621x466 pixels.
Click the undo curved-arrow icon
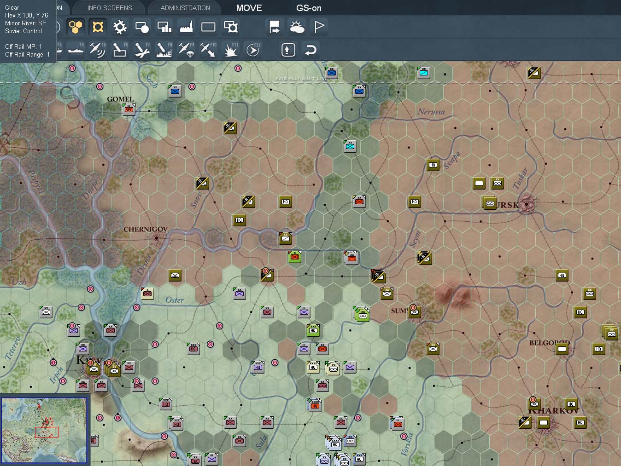click(311, 49)
